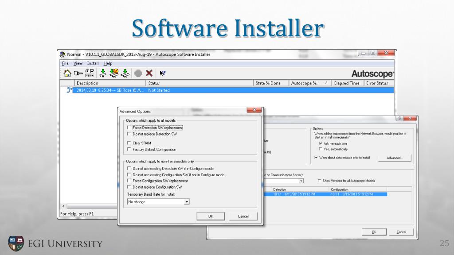The image size is (454, 255).
Task: Open the install options toolbar icon
Action: pyautogui.click(x=90, y=73)
